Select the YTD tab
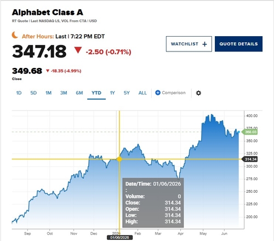The image size is (274, 241). pos(96,93)
